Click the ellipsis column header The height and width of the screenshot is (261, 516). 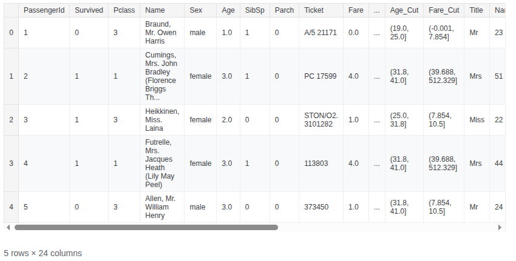pos(377,10)
